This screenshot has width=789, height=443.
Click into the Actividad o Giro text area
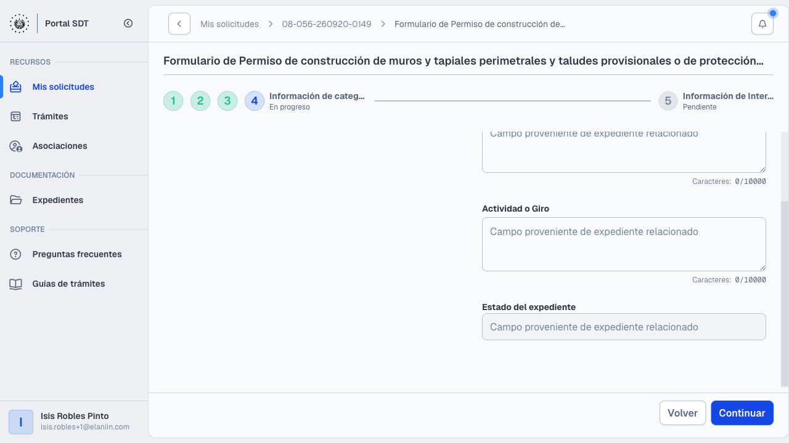coord(624,244)
